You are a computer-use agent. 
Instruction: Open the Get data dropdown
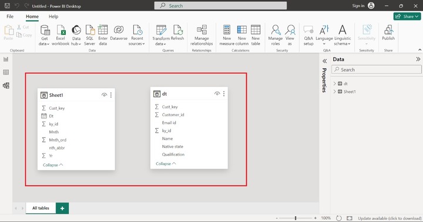[44, 35]
